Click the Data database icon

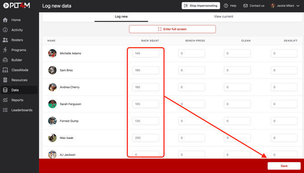(5, 90)
